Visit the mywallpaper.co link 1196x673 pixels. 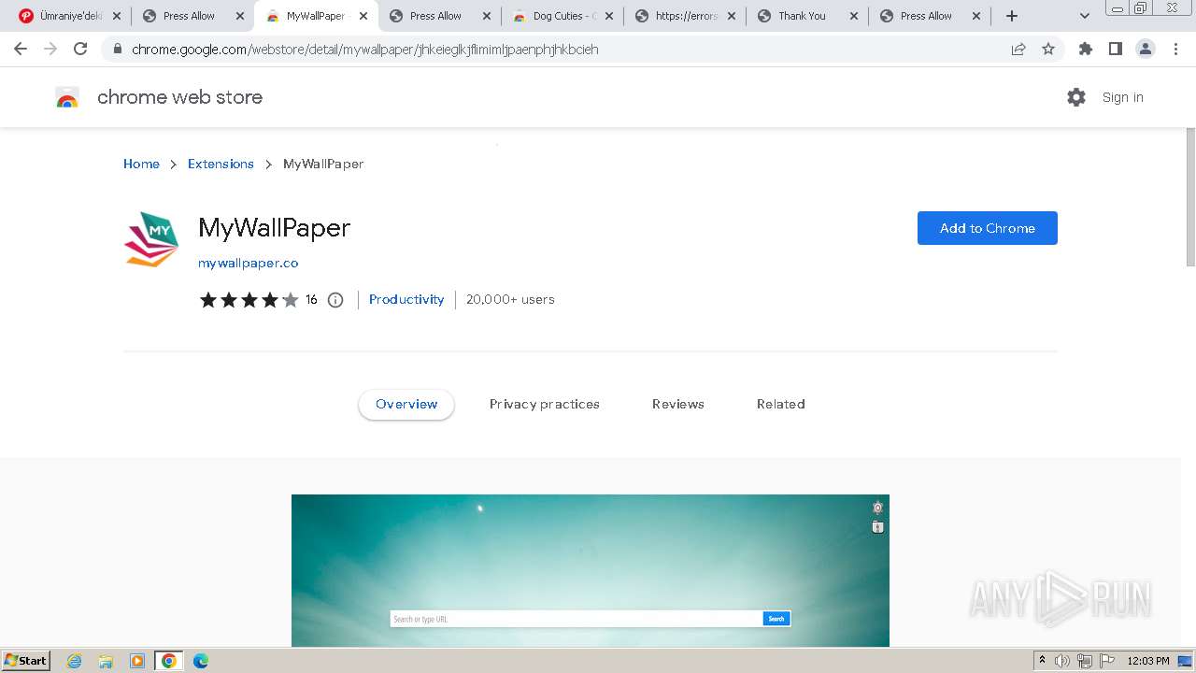249,263
